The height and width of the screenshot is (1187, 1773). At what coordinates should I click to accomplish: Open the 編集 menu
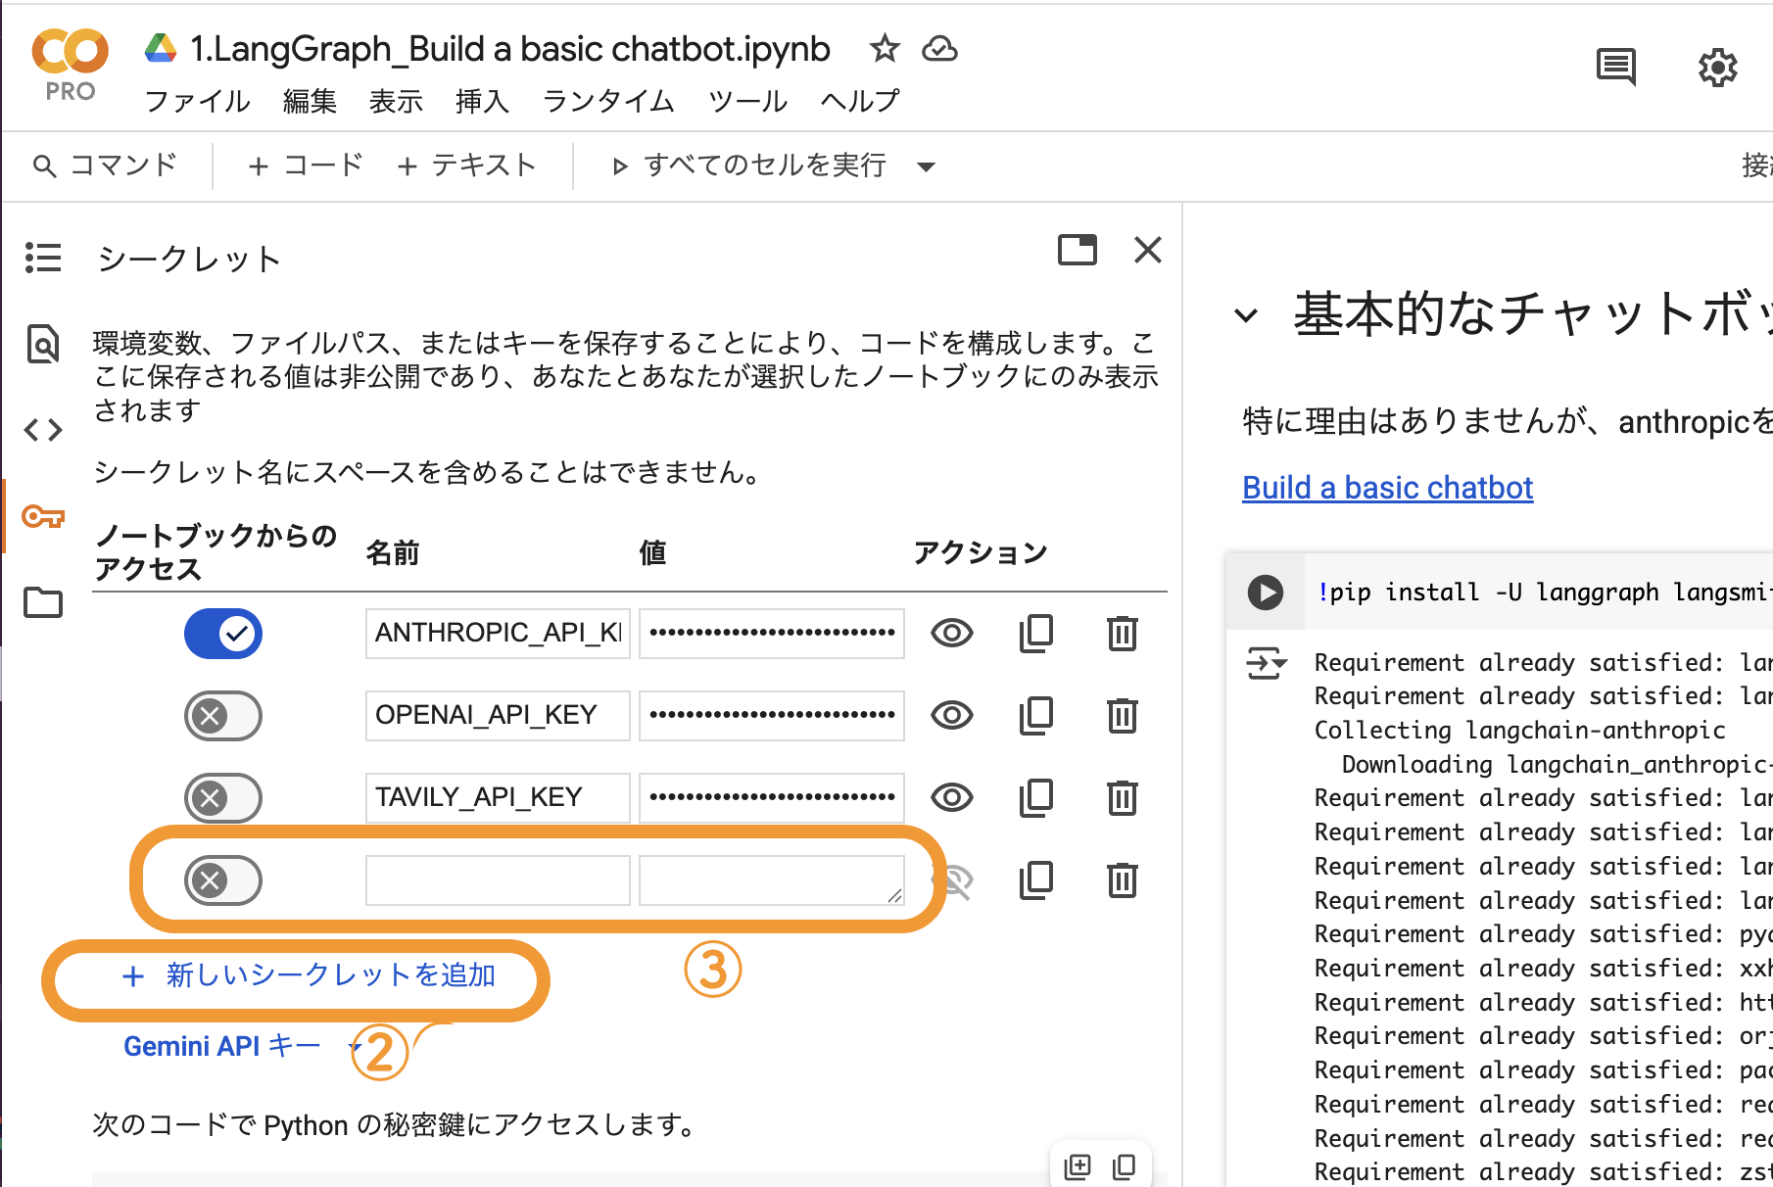click(310, 101)
